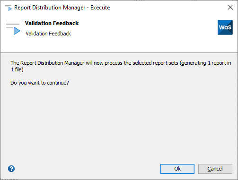238x180 pixels.
Task: Click the large blue play-arrow Execute icon
Action: coord(17,31)
